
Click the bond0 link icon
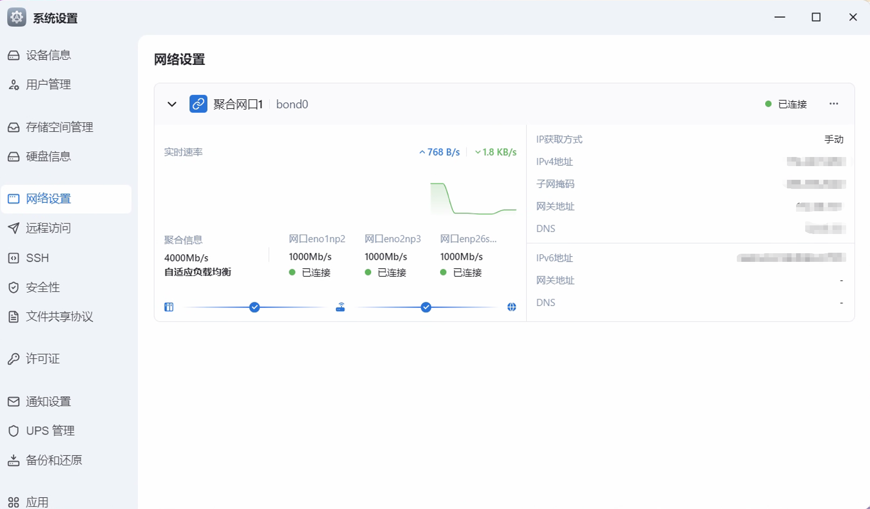[198, 104]
